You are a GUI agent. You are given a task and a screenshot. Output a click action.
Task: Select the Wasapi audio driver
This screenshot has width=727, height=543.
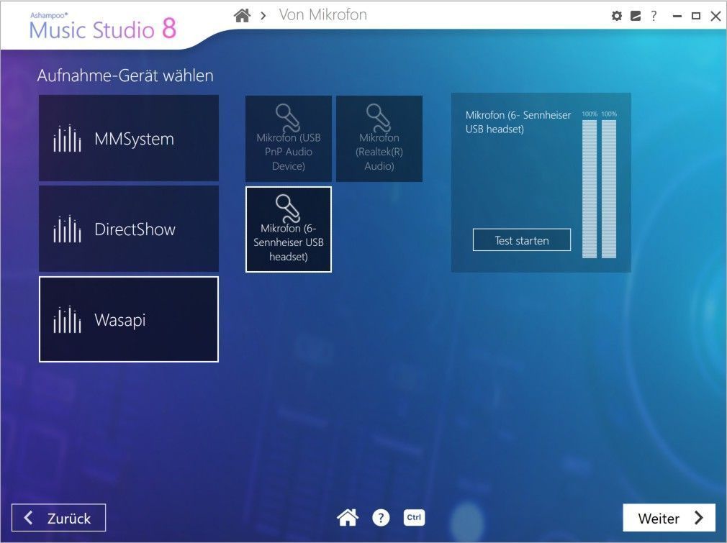click(129, 319)
